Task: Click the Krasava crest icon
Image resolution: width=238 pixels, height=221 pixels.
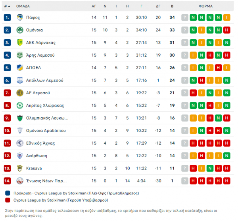Action: 20,168
